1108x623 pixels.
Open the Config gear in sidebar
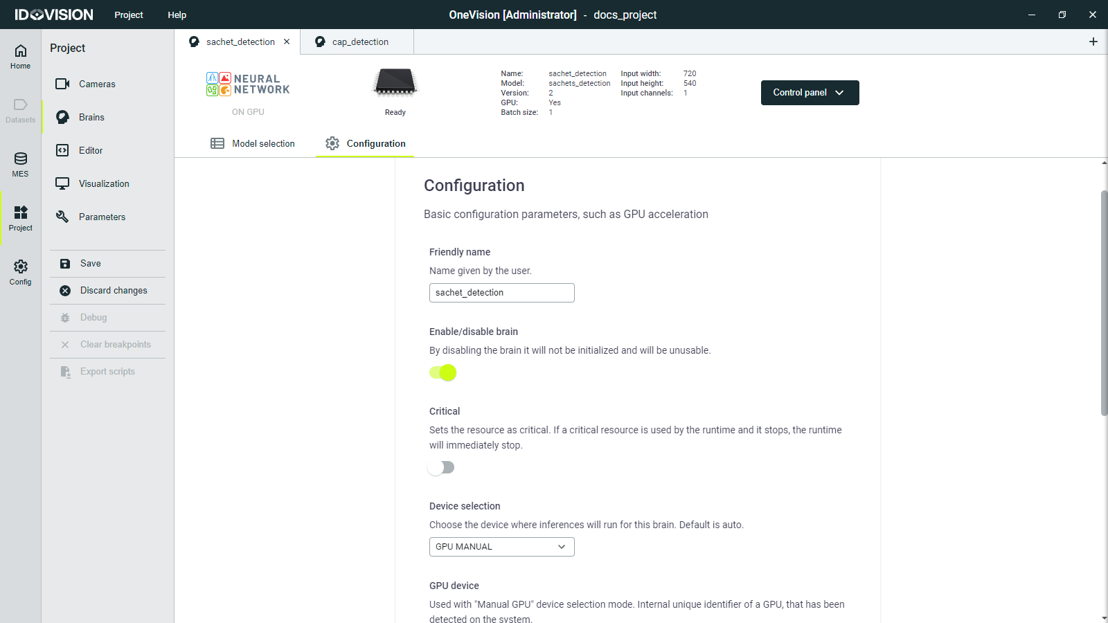(x=21, y=272)
